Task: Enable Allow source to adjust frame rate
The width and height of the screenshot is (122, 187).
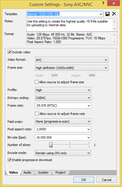Action: (37, 114)
